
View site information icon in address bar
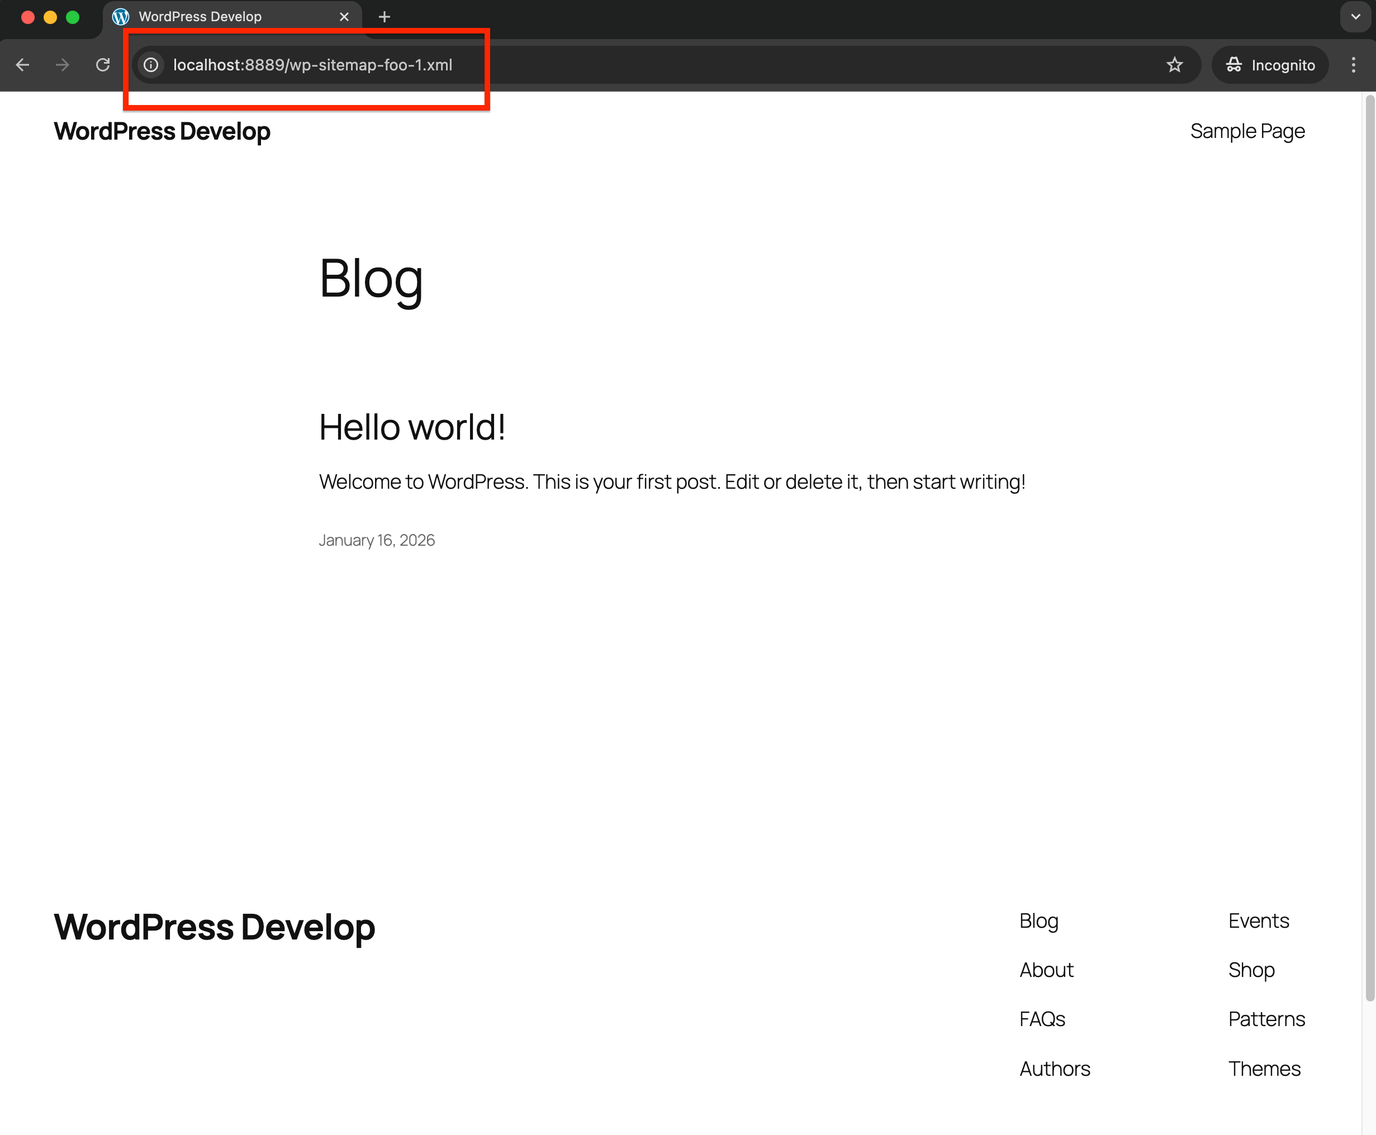(151, 65)
